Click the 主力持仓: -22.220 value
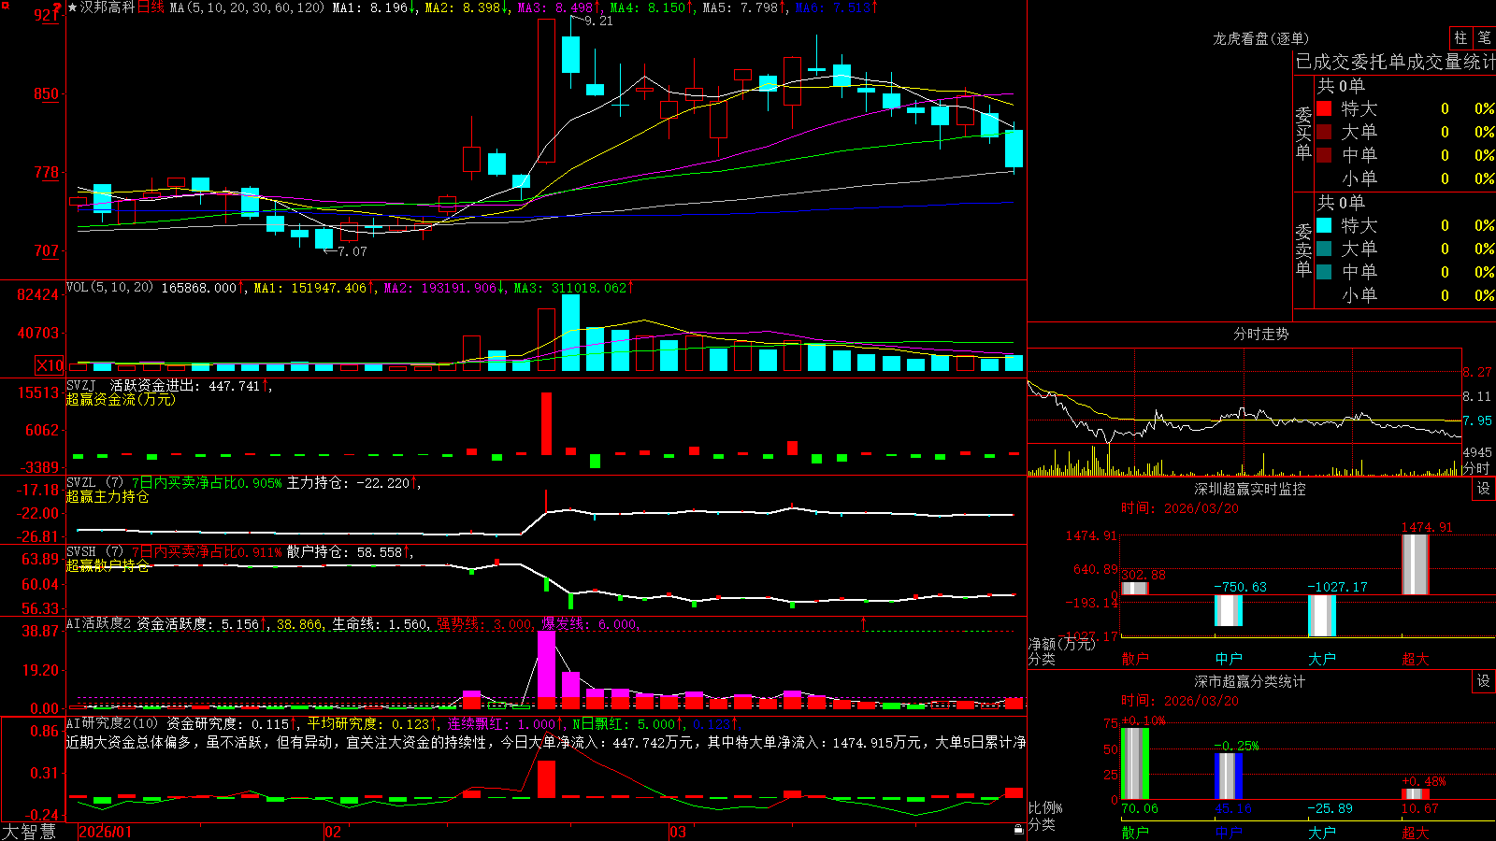 [348, 482]
